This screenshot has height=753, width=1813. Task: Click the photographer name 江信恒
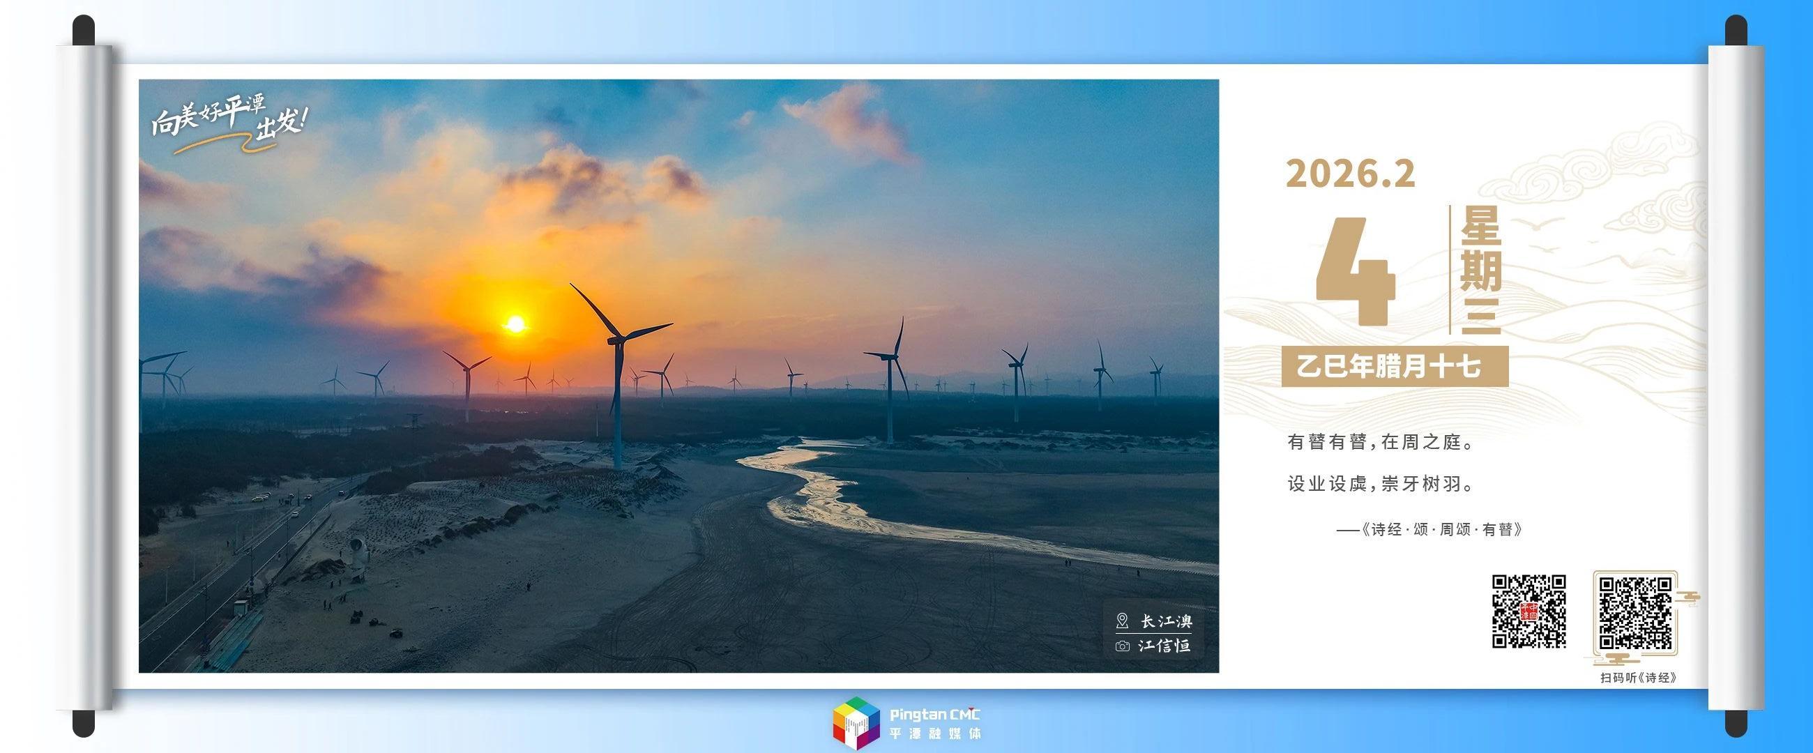(x=1165, y=646)
